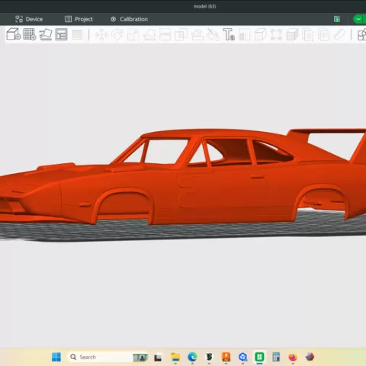Open the blue cube app in taskbar
Image resolution: width=366 pixels, height=366 pixels.
tap(242, 357)
